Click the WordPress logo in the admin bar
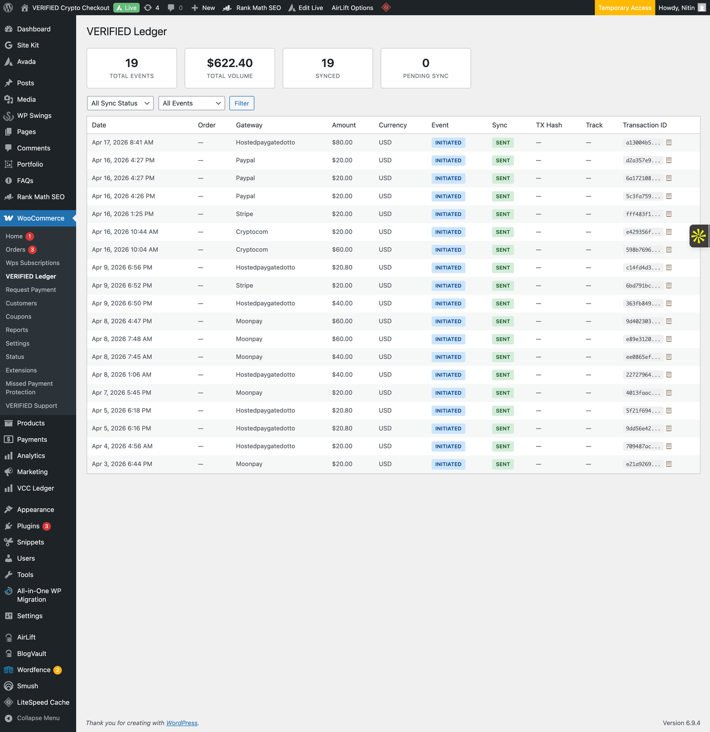 (8, 8)
